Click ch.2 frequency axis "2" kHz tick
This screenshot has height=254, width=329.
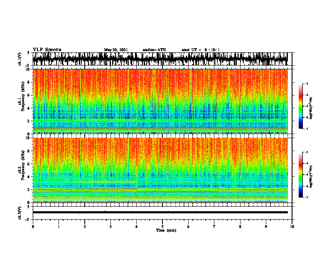29,190
